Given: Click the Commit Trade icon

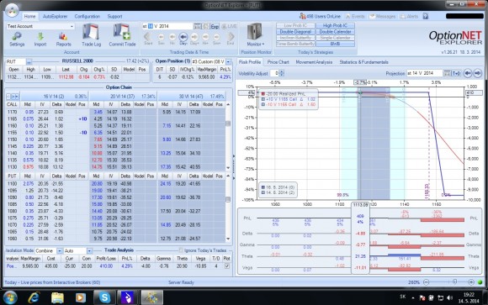Looking at the screenshot, I should 122,35.
